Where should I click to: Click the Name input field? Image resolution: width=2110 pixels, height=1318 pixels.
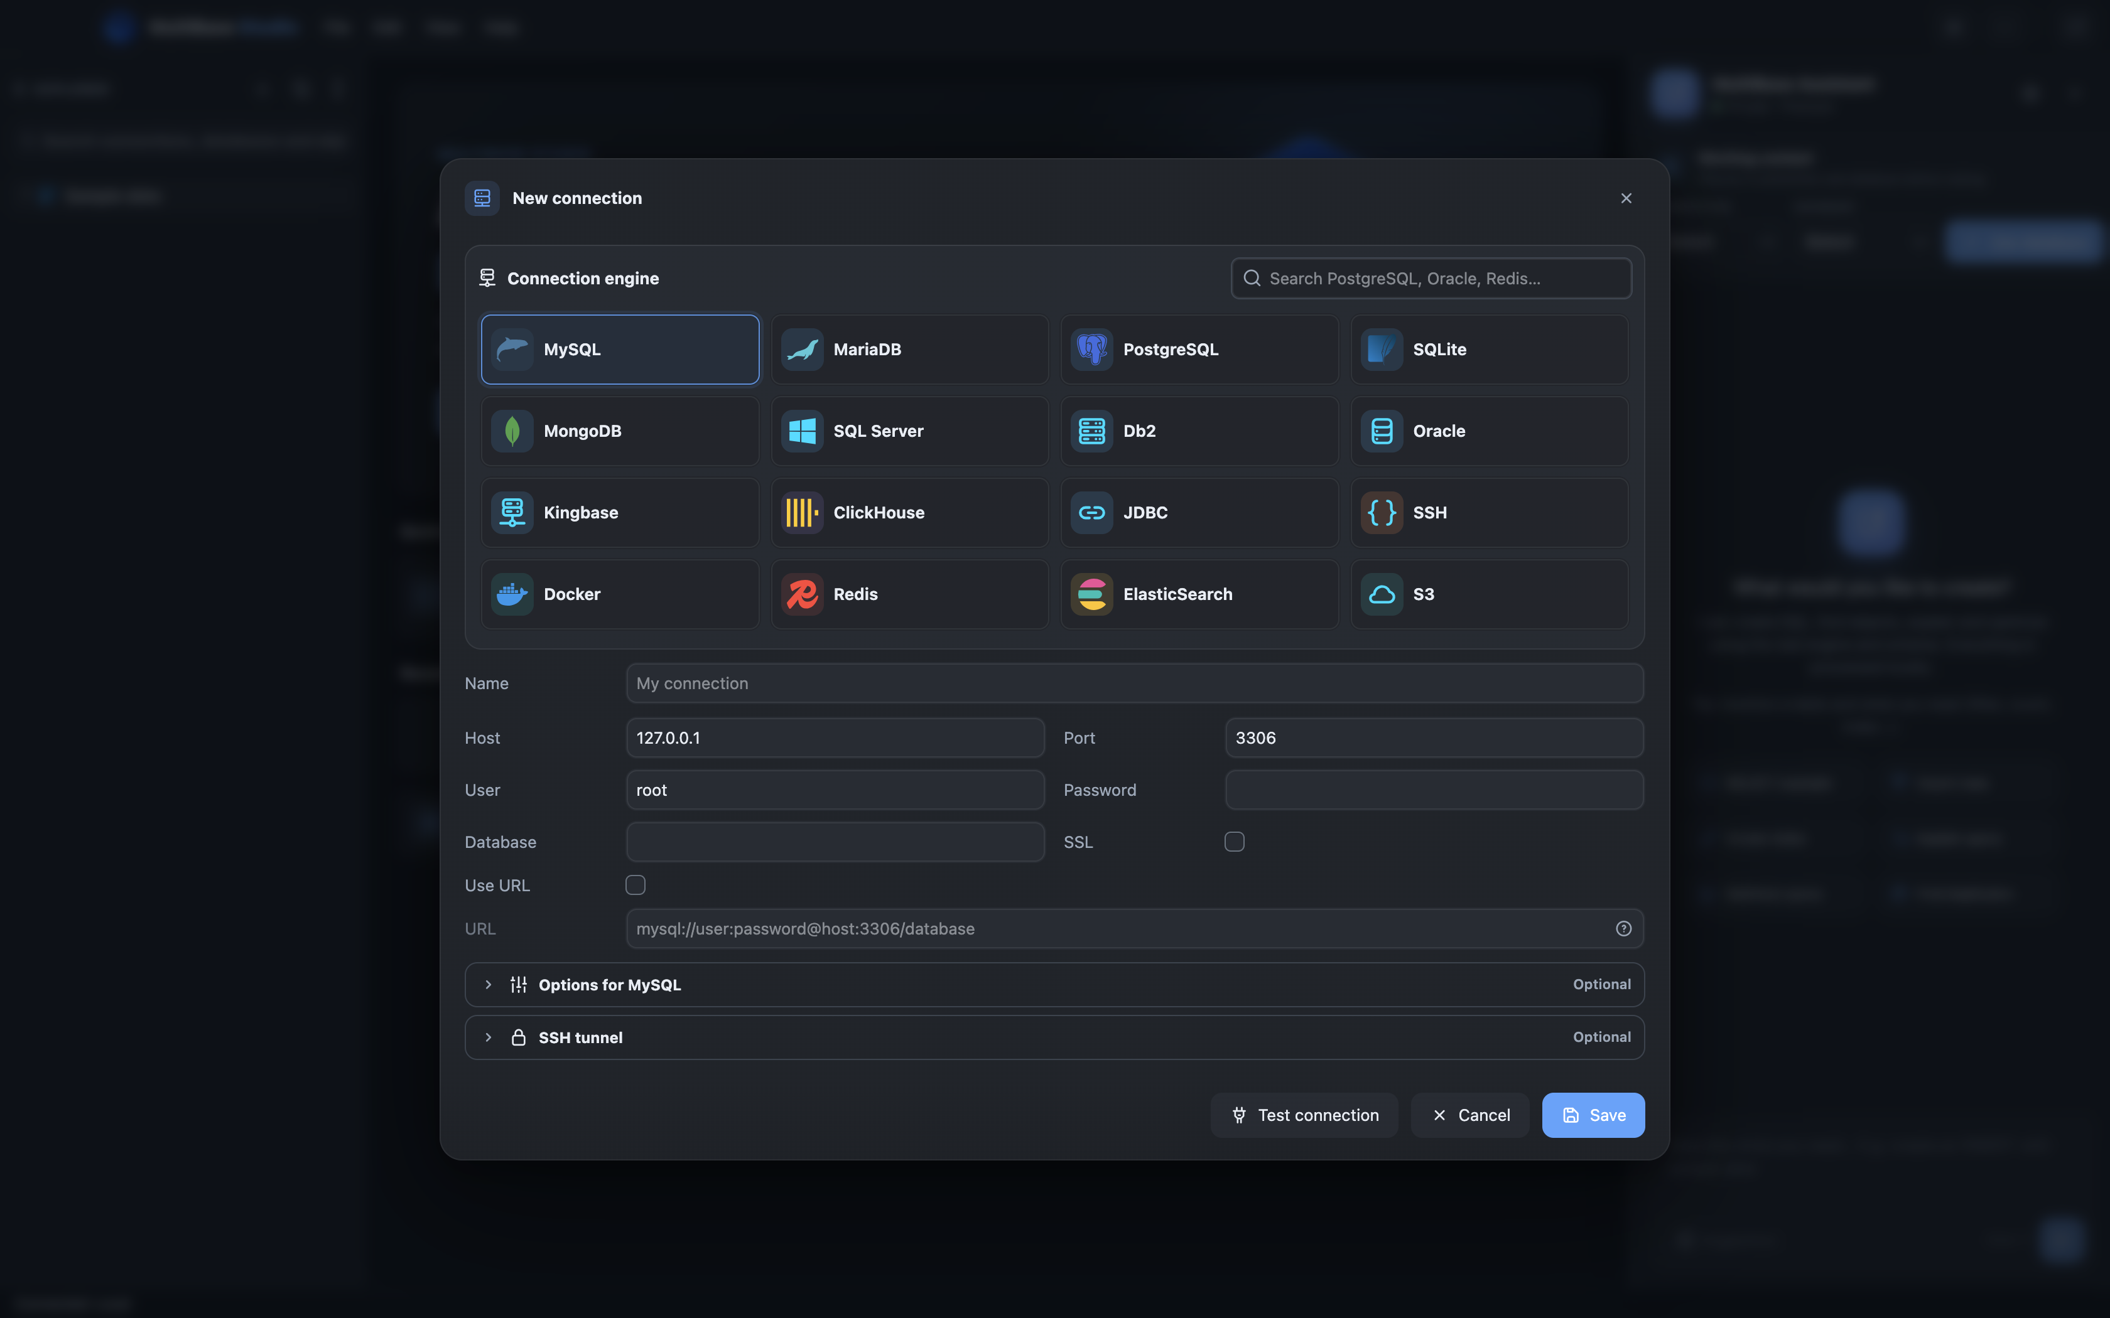1134,683
